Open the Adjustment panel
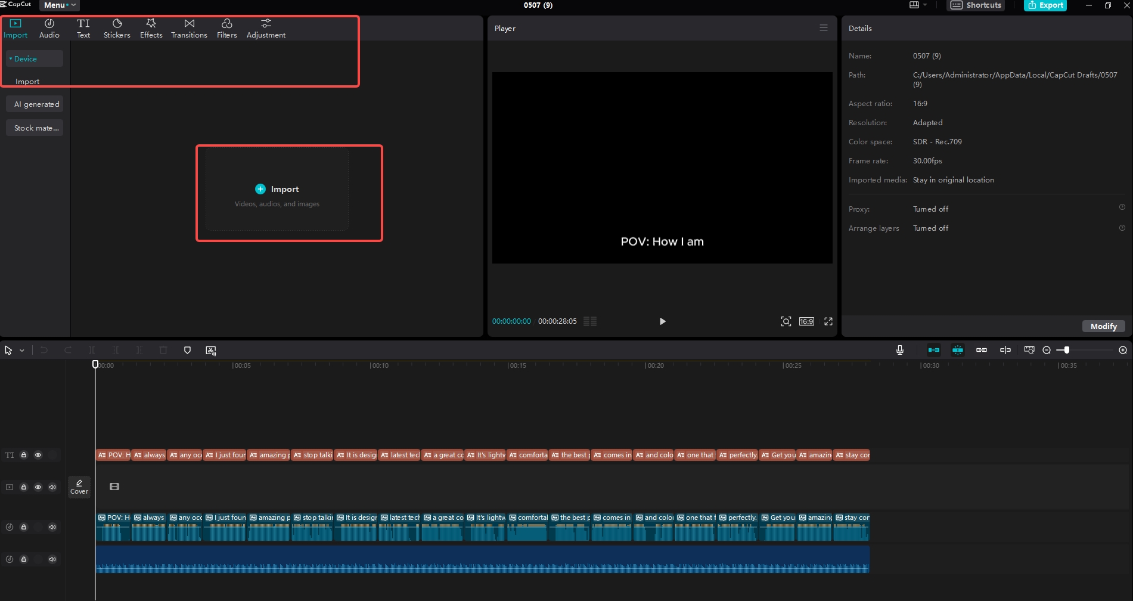The width and height of the screenshot is (1133, 601). pos(266,27)
